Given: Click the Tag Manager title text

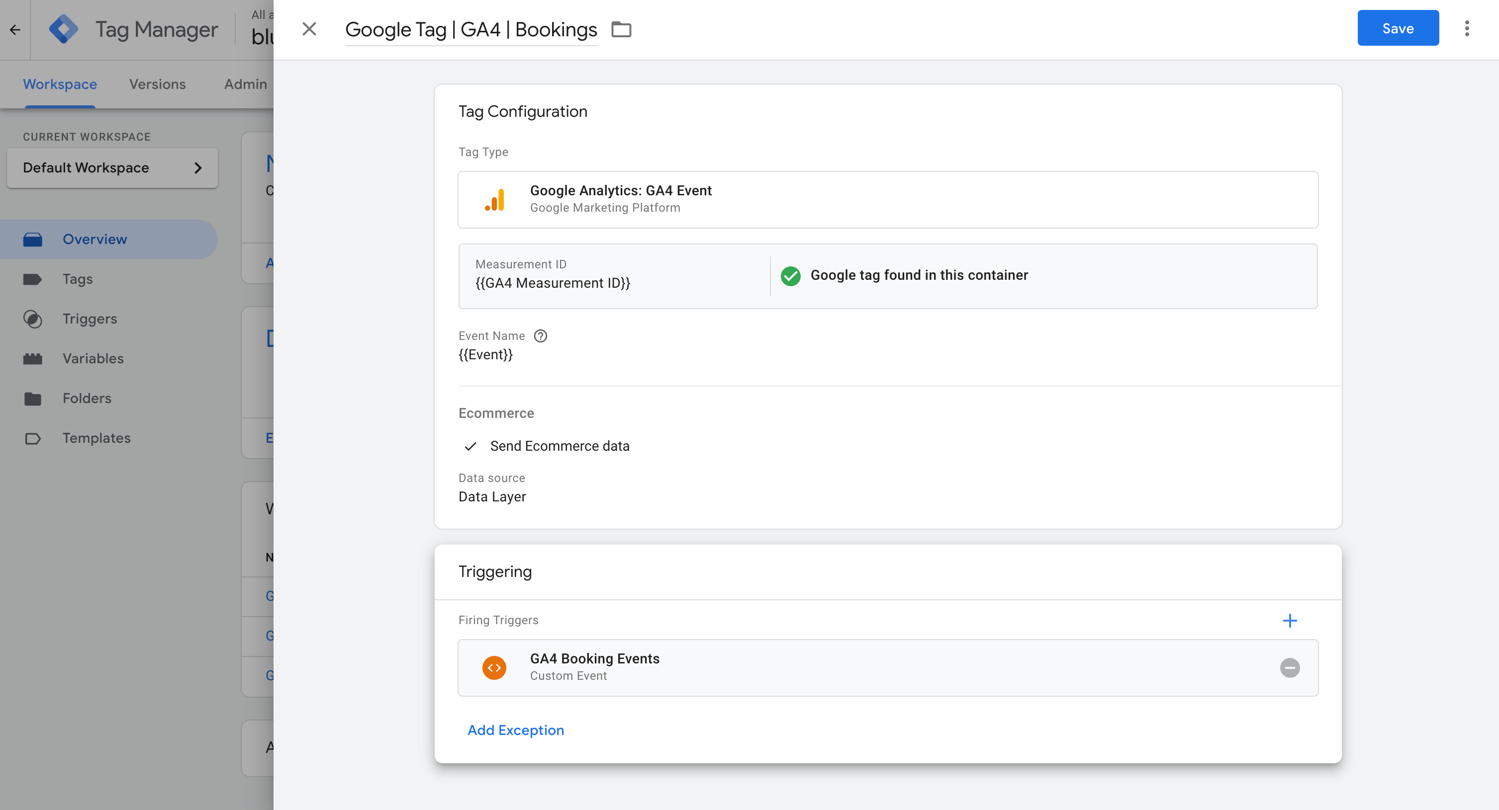Looking at the screenshot, I should point(157,30).
